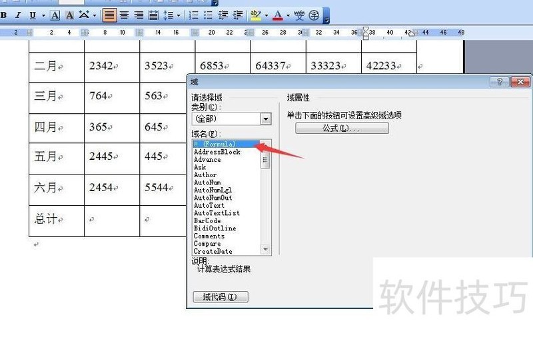Close the 域 dialog

click(520, 82)
